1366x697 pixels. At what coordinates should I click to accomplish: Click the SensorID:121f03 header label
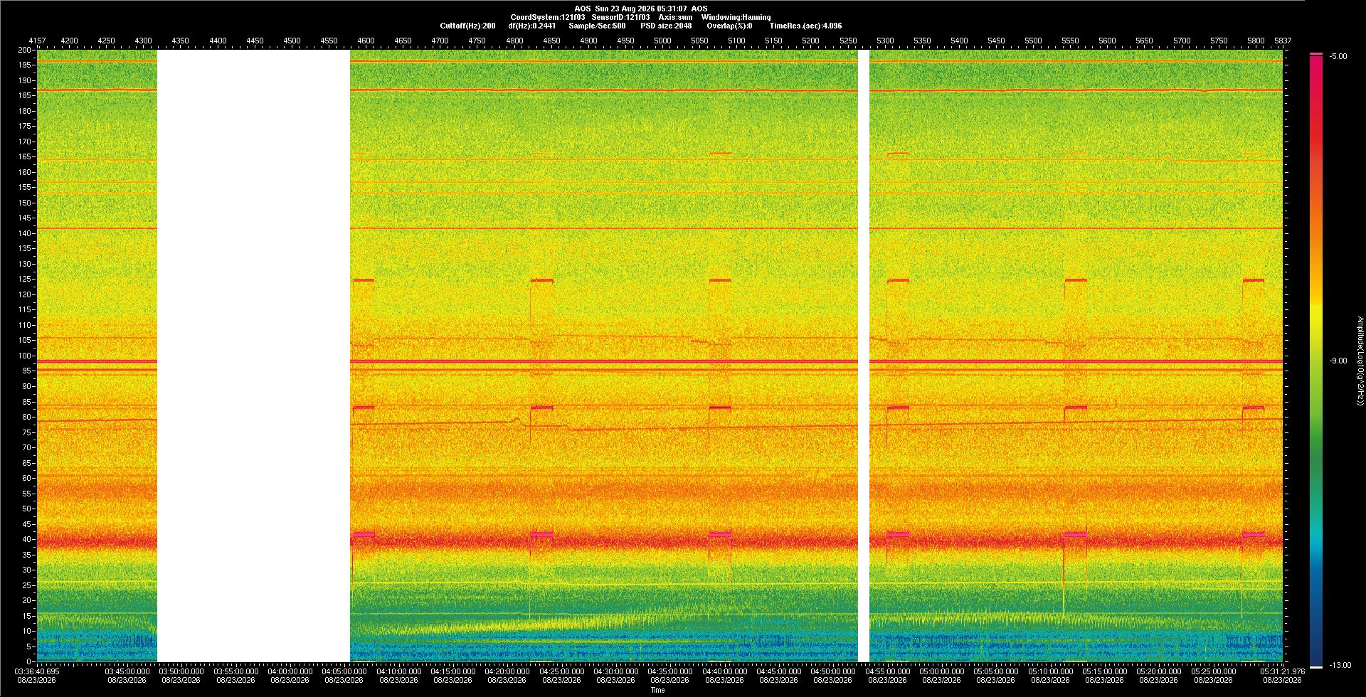pyautogui.click(x=620, y=17)
